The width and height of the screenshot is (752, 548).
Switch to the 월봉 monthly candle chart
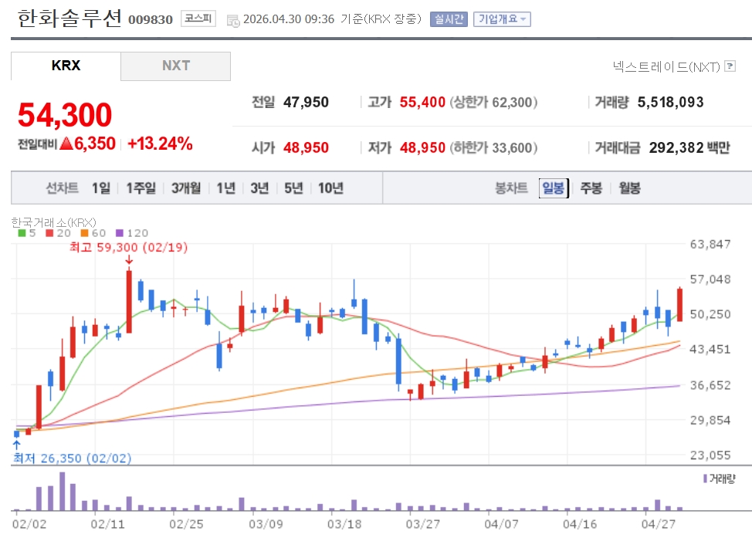point(629,188)
